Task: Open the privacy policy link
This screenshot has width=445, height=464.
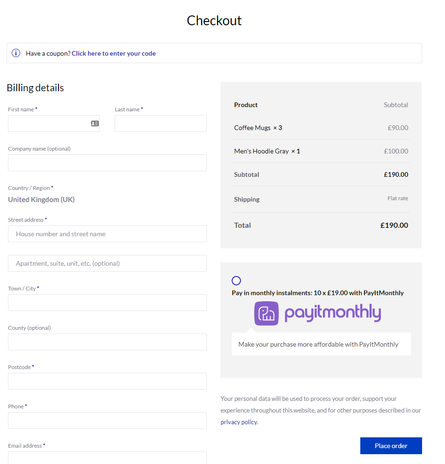Action: [x=239, y=422]
